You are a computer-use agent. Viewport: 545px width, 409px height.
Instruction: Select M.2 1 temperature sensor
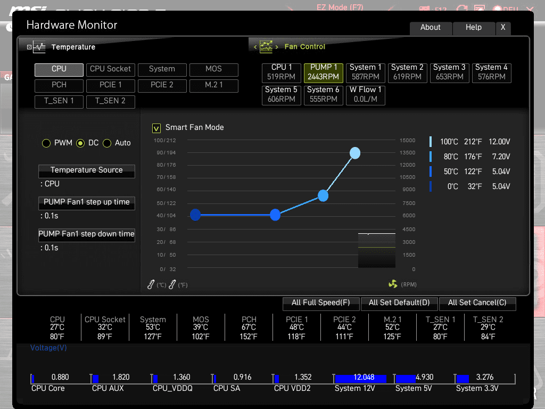click(x=214, y=86)
